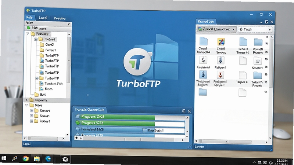
Task: Switch to the Local tab
Action: click(43, 18)
